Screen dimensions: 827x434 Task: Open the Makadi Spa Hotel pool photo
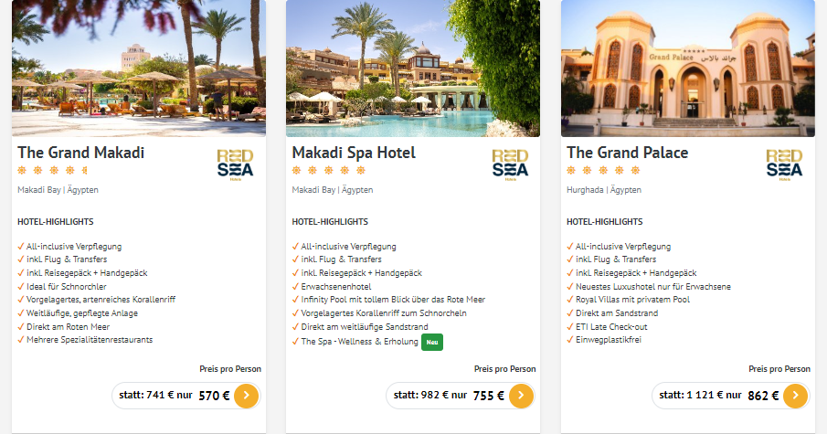pyautogui.click(x=413, y=68)
